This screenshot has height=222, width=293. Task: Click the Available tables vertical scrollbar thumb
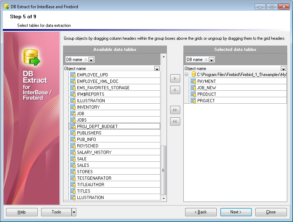164,170
